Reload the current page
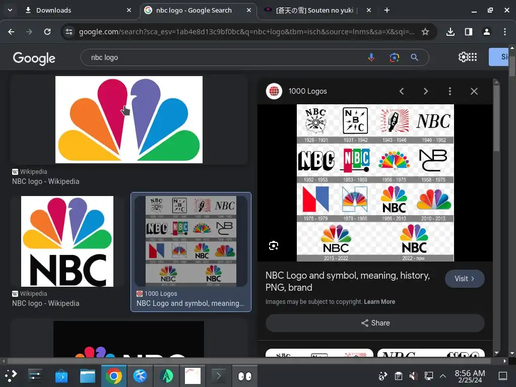 point(47,32)
